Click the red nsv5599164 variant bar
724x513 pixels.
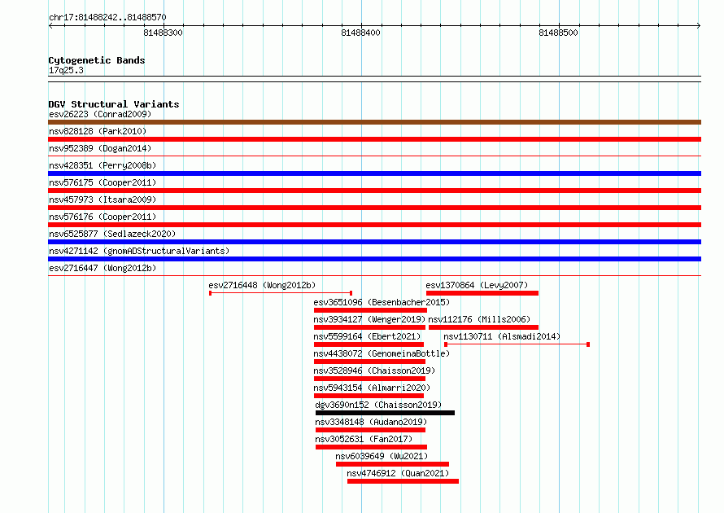click(369, 344)
